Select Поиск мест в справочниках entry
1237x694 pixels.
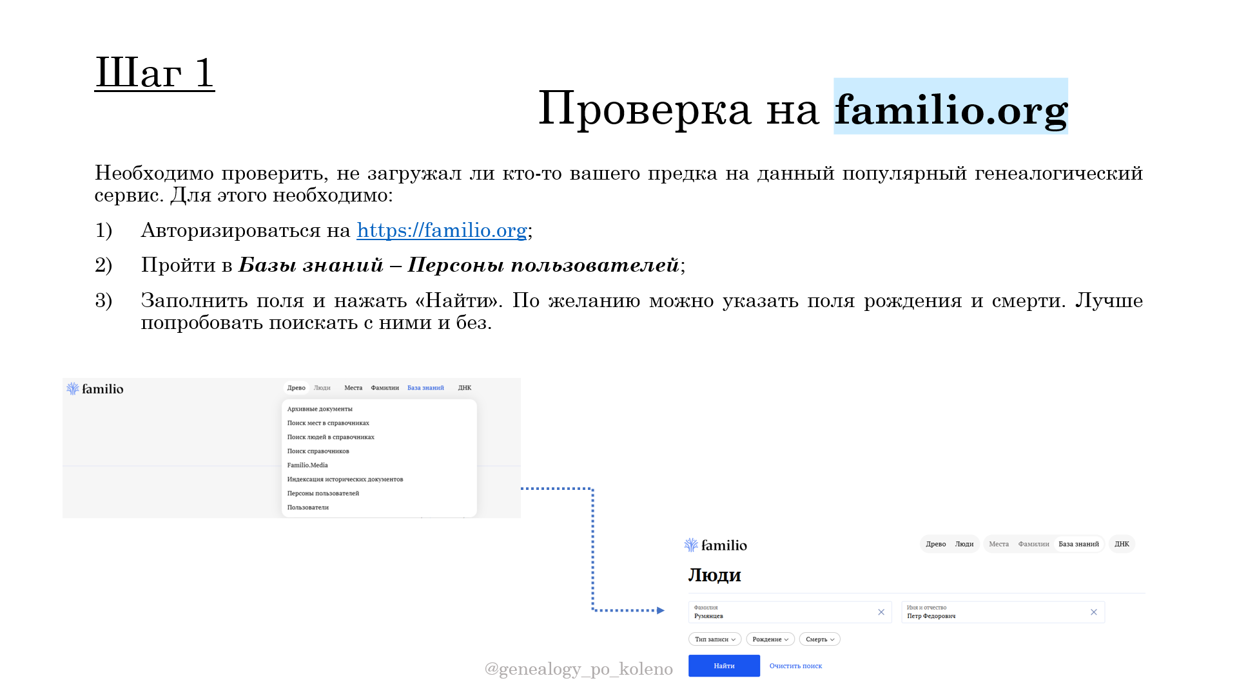coord(328,423)
